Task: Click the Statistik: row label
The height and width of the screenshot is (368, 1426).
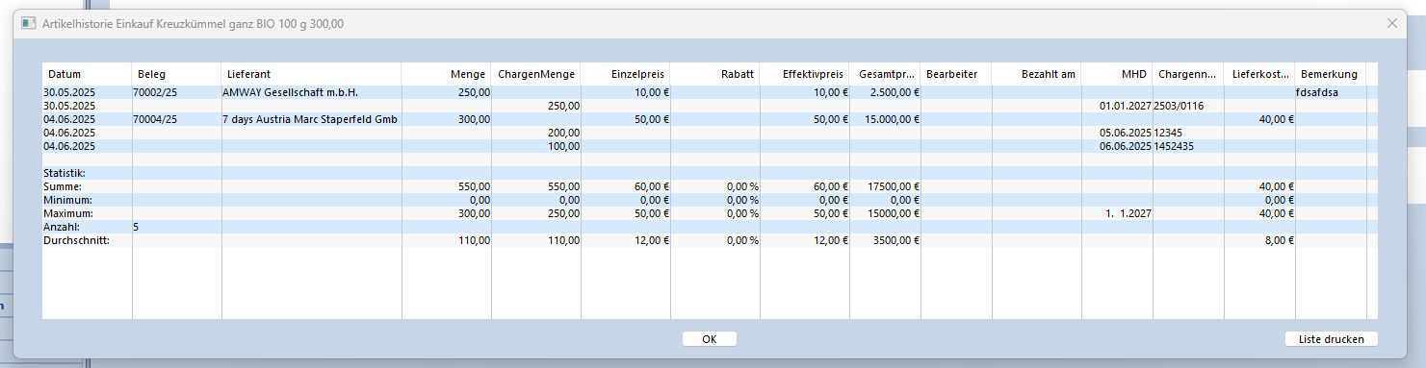Action: tap(65, 173)
